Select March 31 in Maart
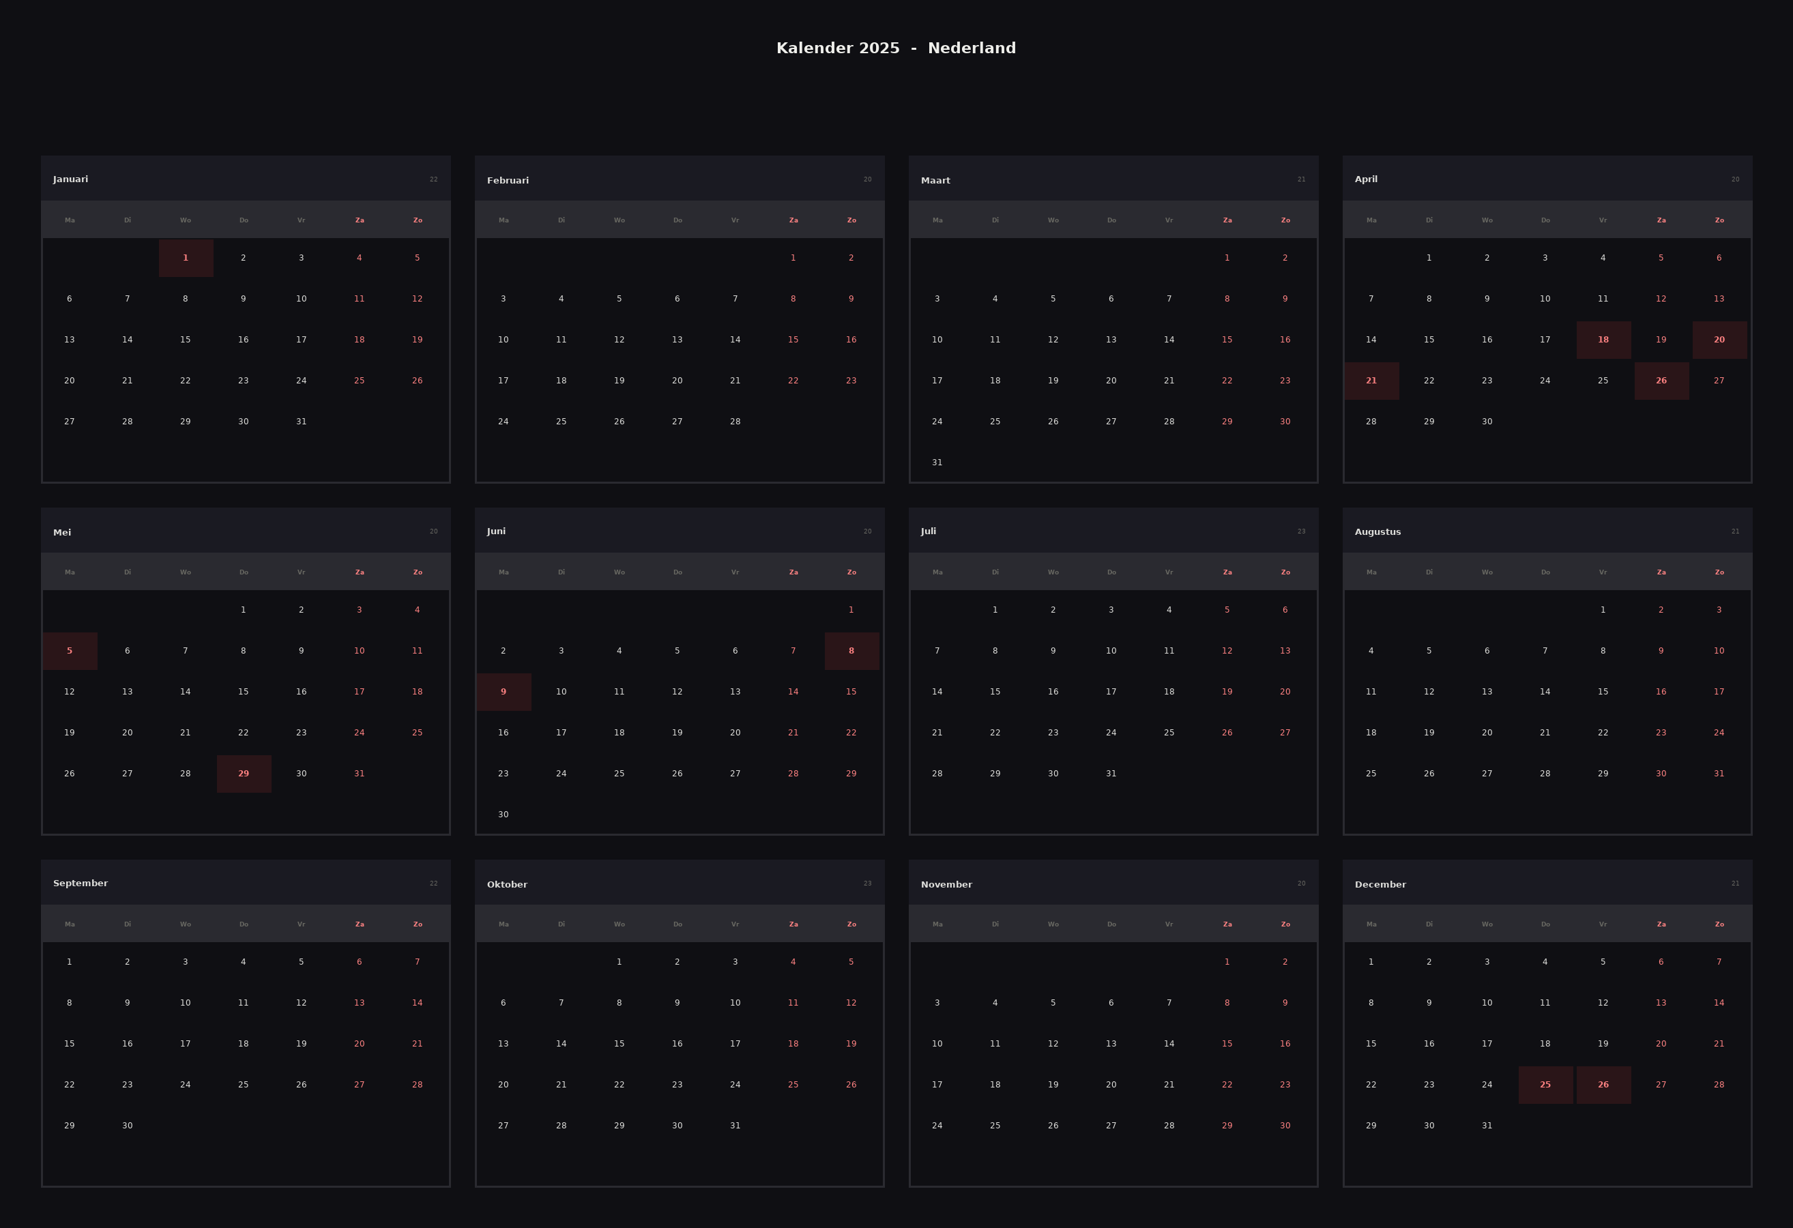Image resolution: width=1793 pixels, height=1228 pixels. (x=937, y=463)
